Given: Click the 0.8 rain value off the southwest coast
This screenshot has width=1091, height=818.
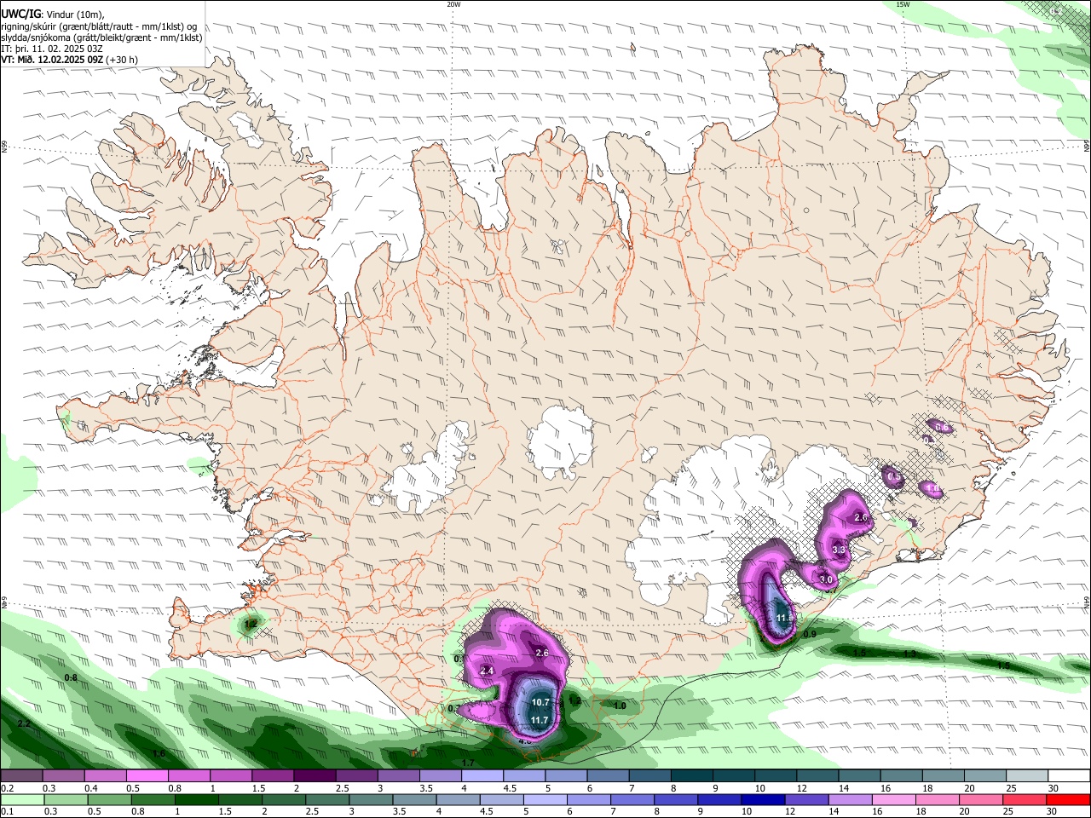Looking at the screenshot, I should point(71,678).
